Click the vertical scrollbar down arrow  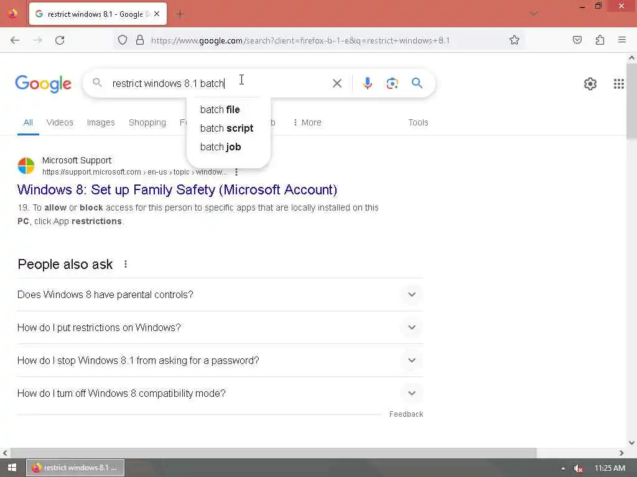(x=632, y=442)
